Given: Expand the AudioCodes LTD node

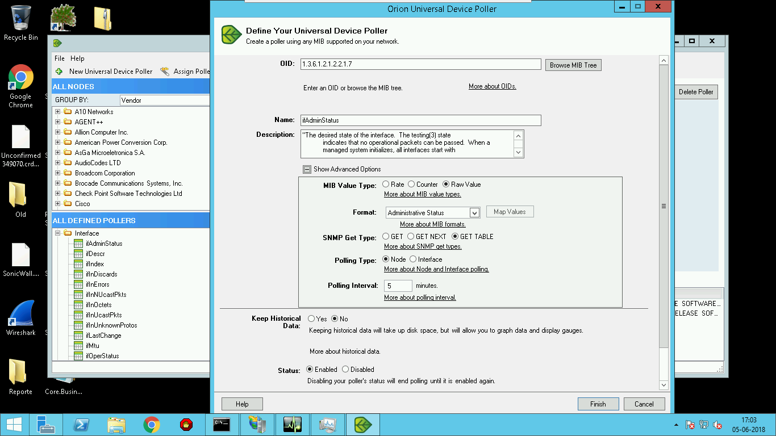Looking at the screenshot, I should pos(57,163).
